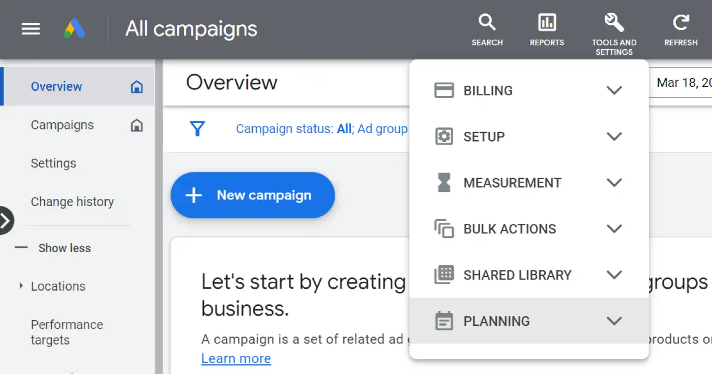Click the All campaigns header title
This screenshot has width=712, height=374.
pos(191,29)
